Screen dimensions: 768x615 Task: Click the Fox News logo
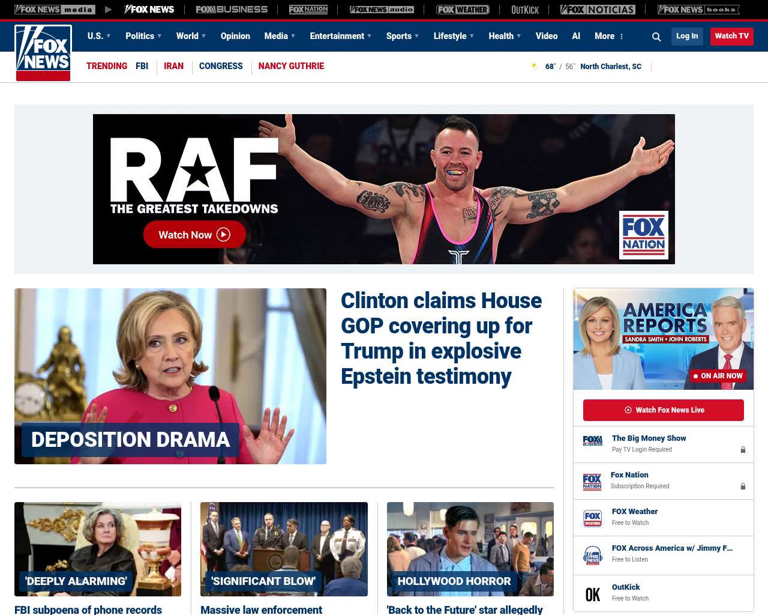pos(43,53)
